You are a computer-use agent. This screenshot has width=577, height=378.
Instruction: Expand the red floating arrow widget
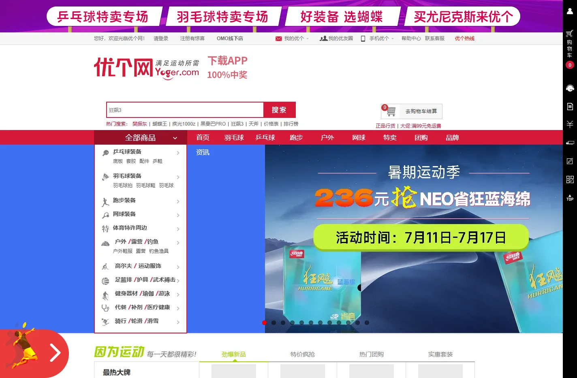click(x=55, y=353)
